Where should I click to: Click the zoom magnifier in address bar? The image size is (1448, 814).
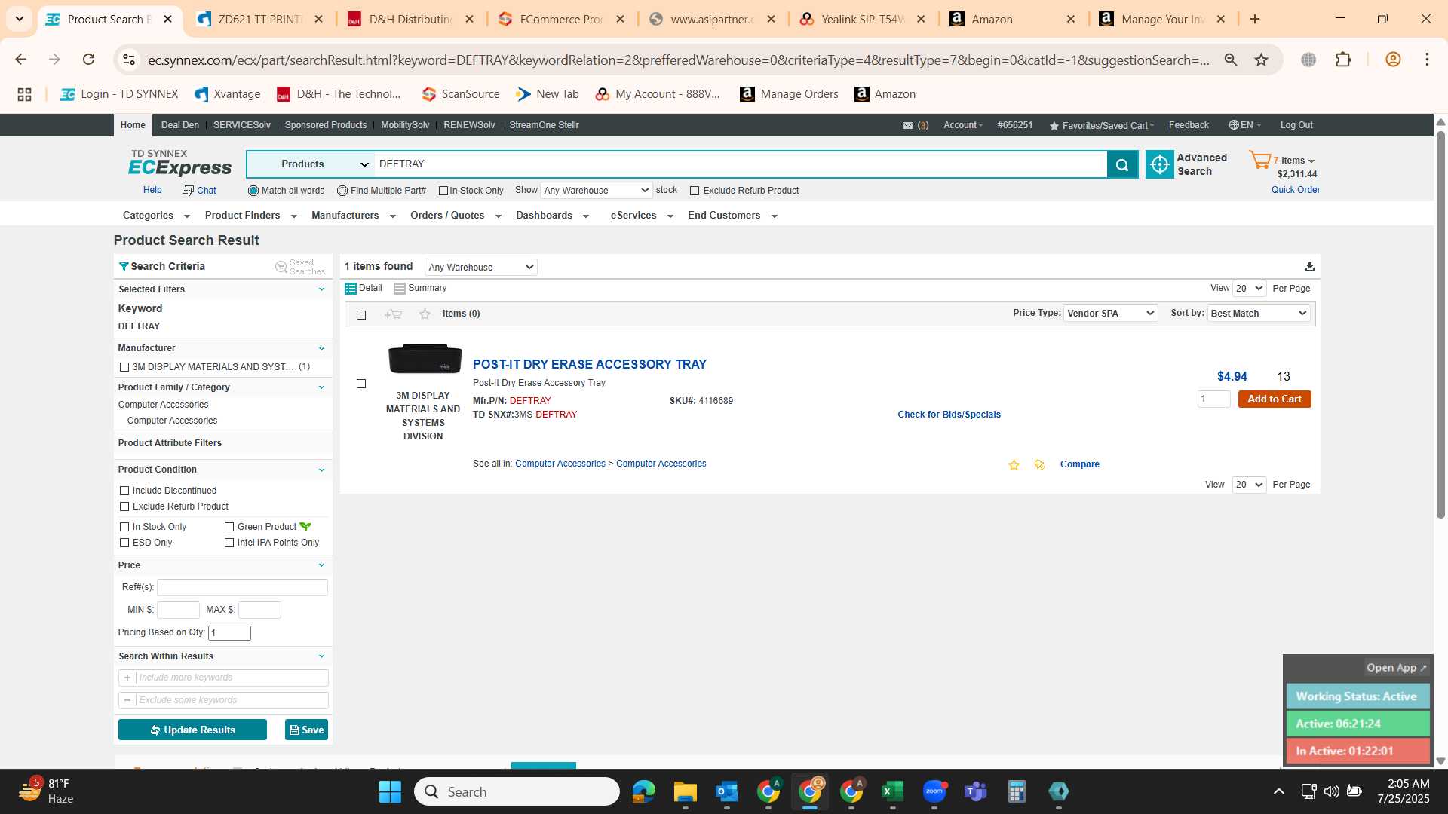(x=1231, y=60)
